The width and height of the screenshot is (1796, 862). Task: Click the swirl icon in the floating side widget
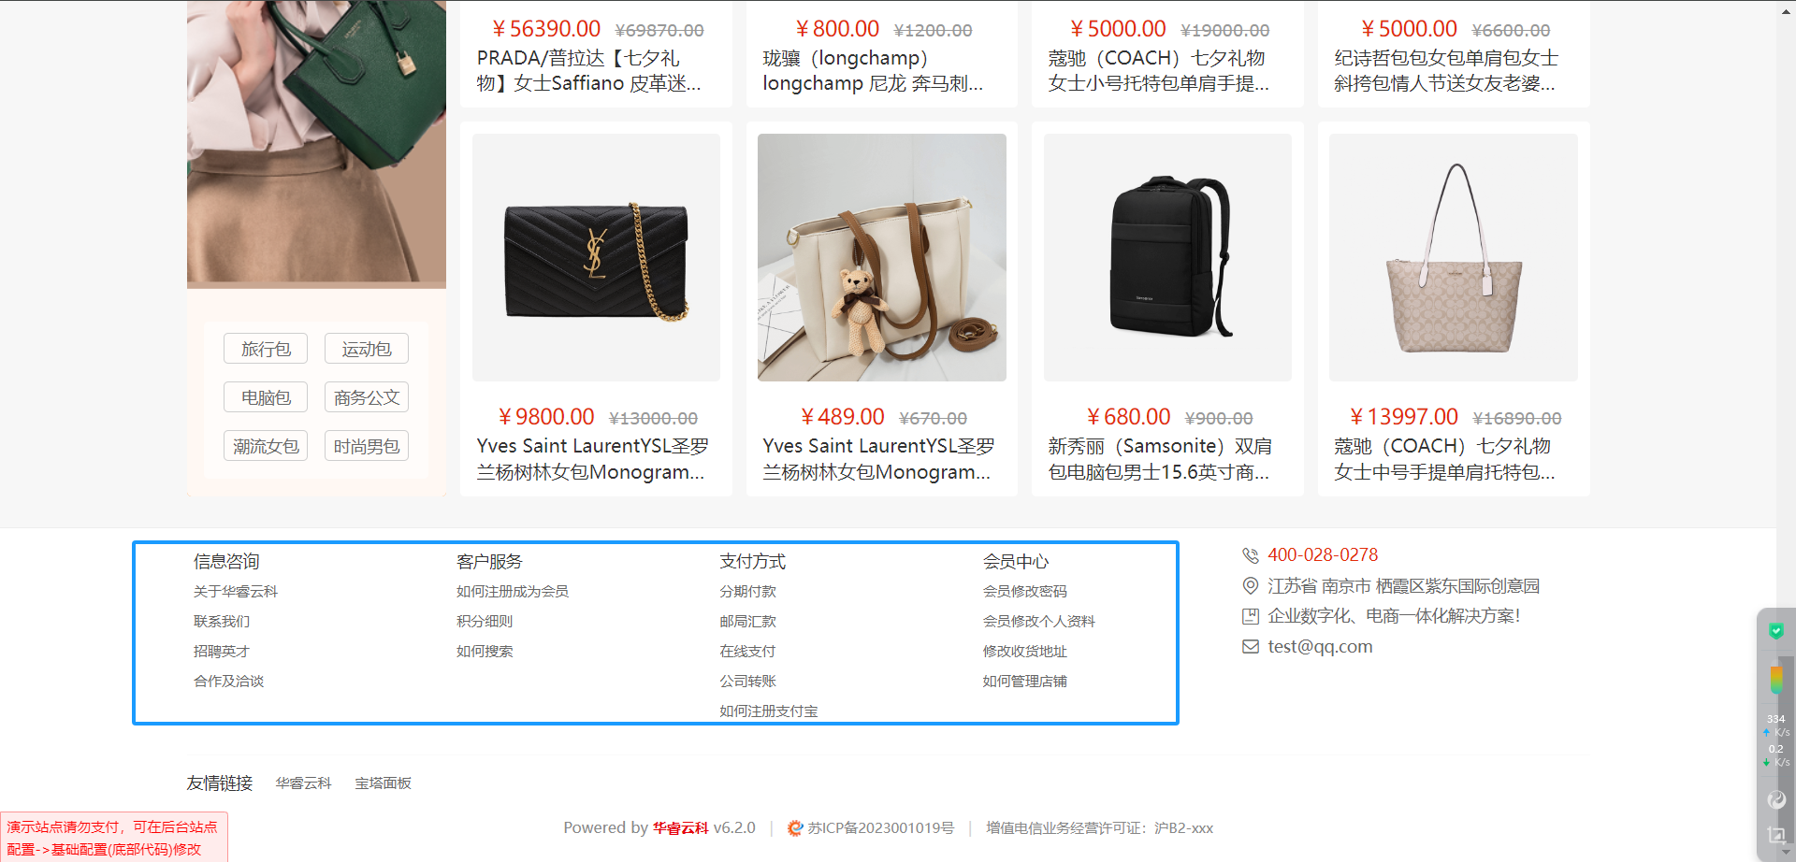point(1775,799)
